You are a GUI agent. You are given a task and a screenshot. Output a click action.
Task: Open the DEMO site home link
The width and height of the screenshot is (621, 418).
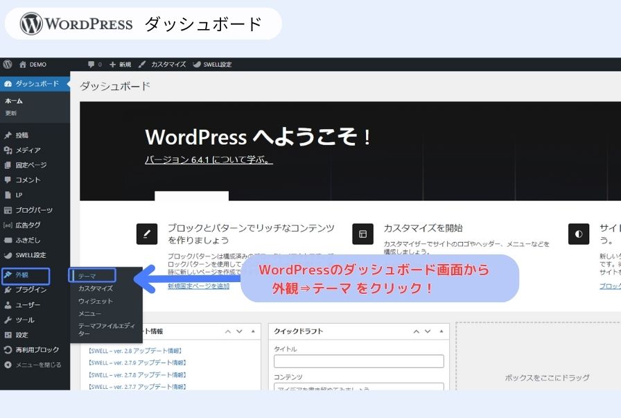[x=33, y=64]
